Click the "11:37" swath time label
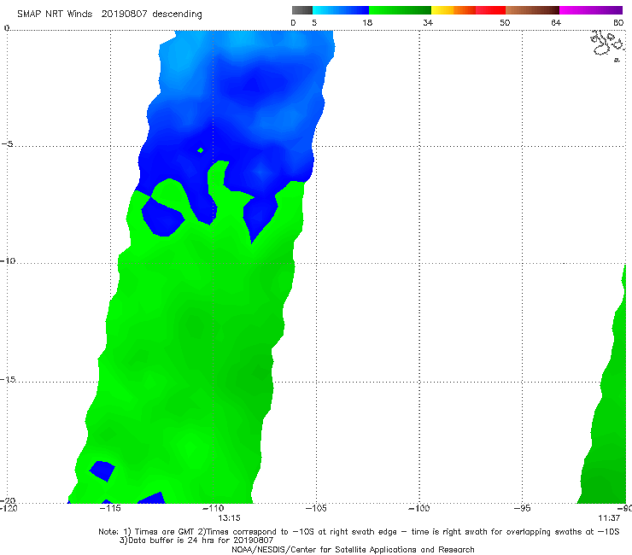Viewport: 632px width, 555px height. point(609,518)
